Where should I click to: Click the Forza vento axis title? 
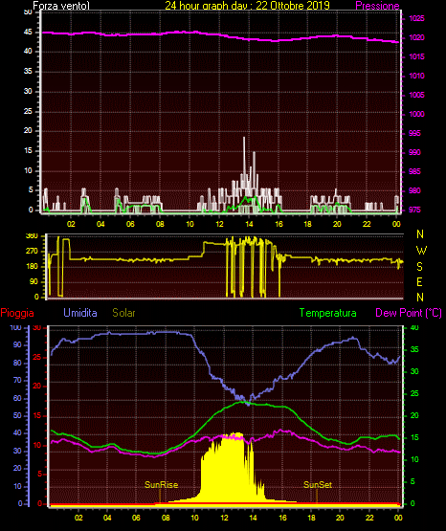coord(61,6)
